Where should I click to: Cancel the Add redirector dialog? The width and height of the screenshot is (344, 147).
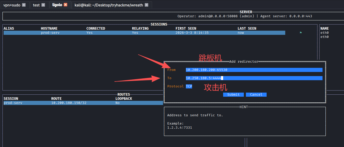(256, 95)
